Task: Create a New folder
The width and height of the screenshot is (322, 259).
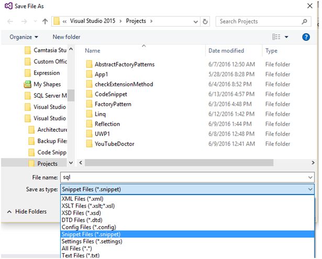Action: (x=66, y=37)
